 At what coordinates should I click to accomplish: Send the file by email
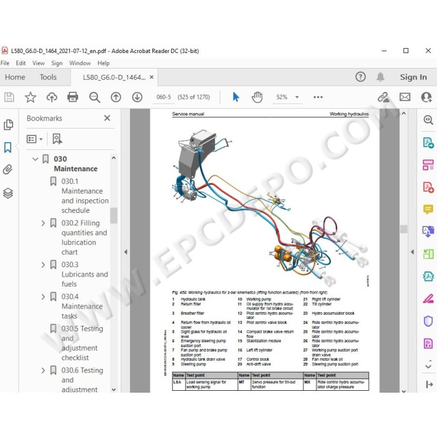pyautogui.click(x=405, y=97)
